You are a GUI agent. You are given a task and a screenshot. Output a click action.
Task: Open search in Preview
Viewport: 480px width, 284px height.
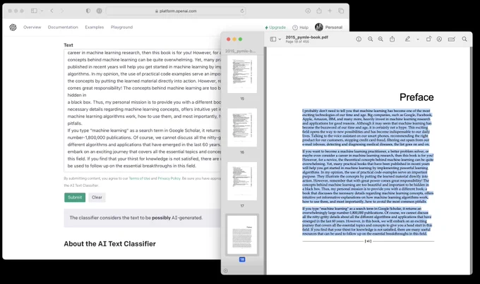pos(464,39)
